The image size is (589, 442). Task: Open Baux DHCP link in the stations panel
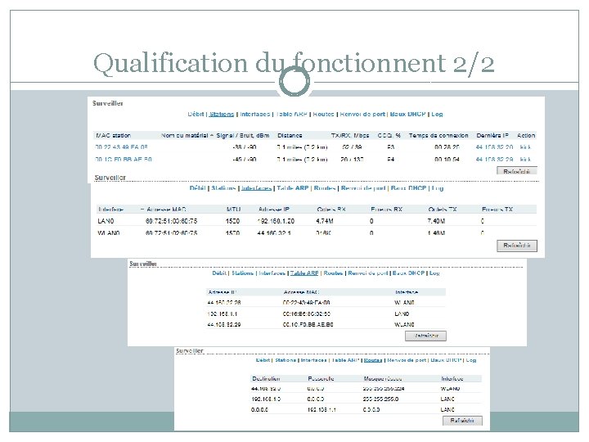(x=407, y=114)
